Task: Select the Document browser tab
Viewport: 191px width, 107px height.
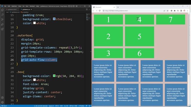Action: (104, 7)
